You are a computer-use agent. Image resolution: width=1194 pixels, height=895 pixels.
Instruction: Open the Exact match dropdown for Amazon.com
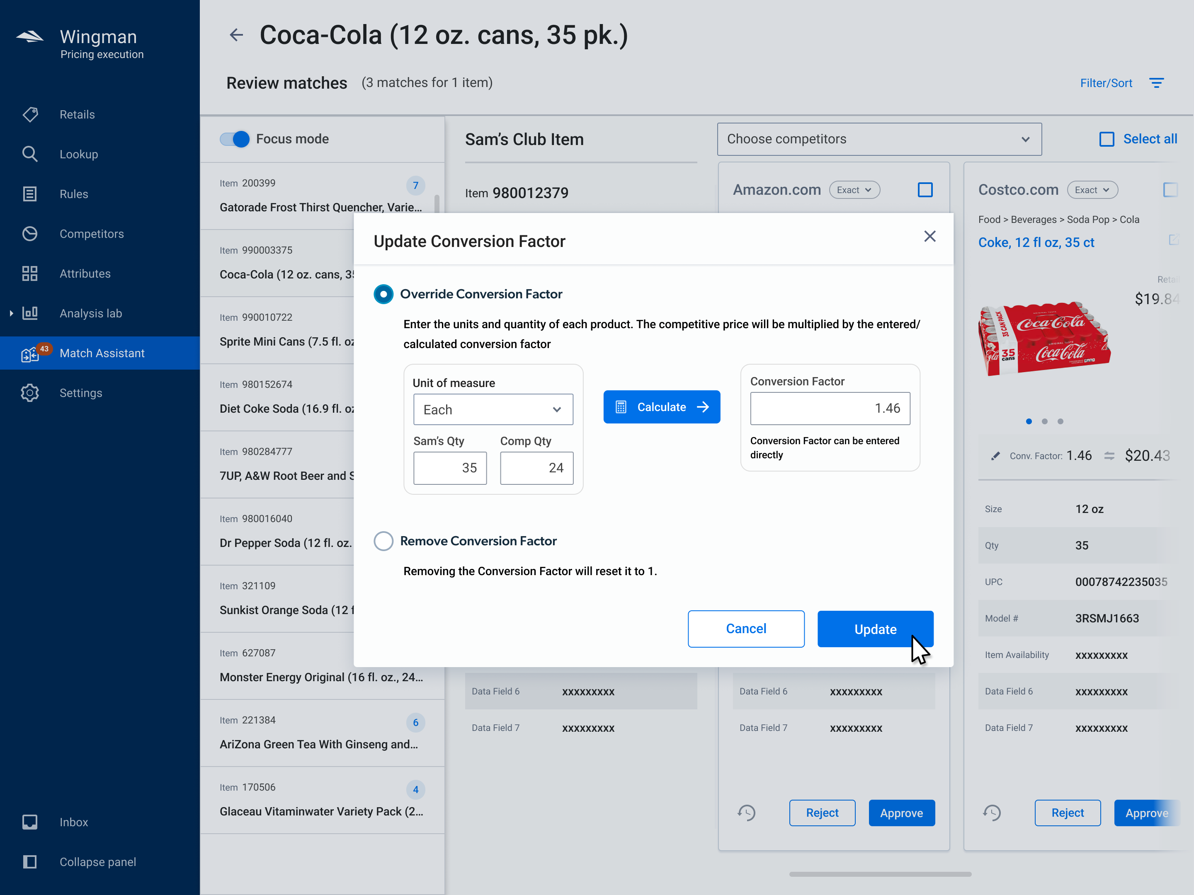854,189
